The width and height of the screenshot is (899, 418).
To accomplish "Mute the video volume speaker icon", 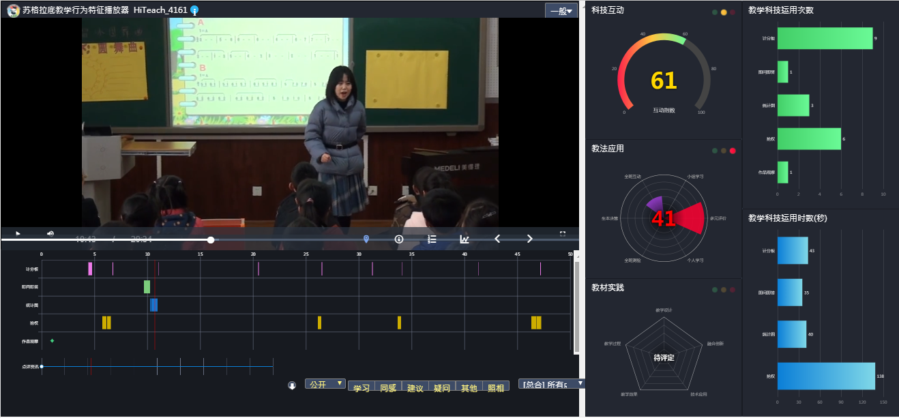I will point(50,233).
